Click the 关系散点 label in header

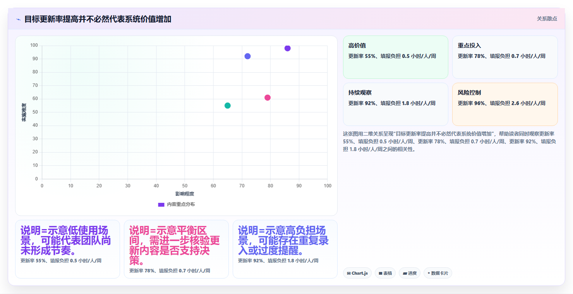click(547, 19)
